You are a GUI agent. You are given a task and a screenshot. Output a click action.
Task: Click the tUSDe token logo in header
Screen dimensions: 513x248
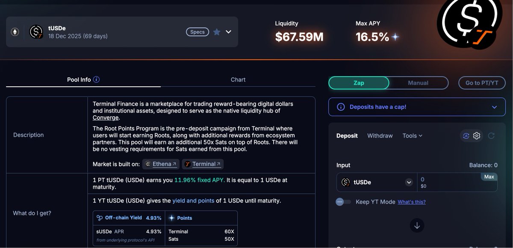click(36, 32)
